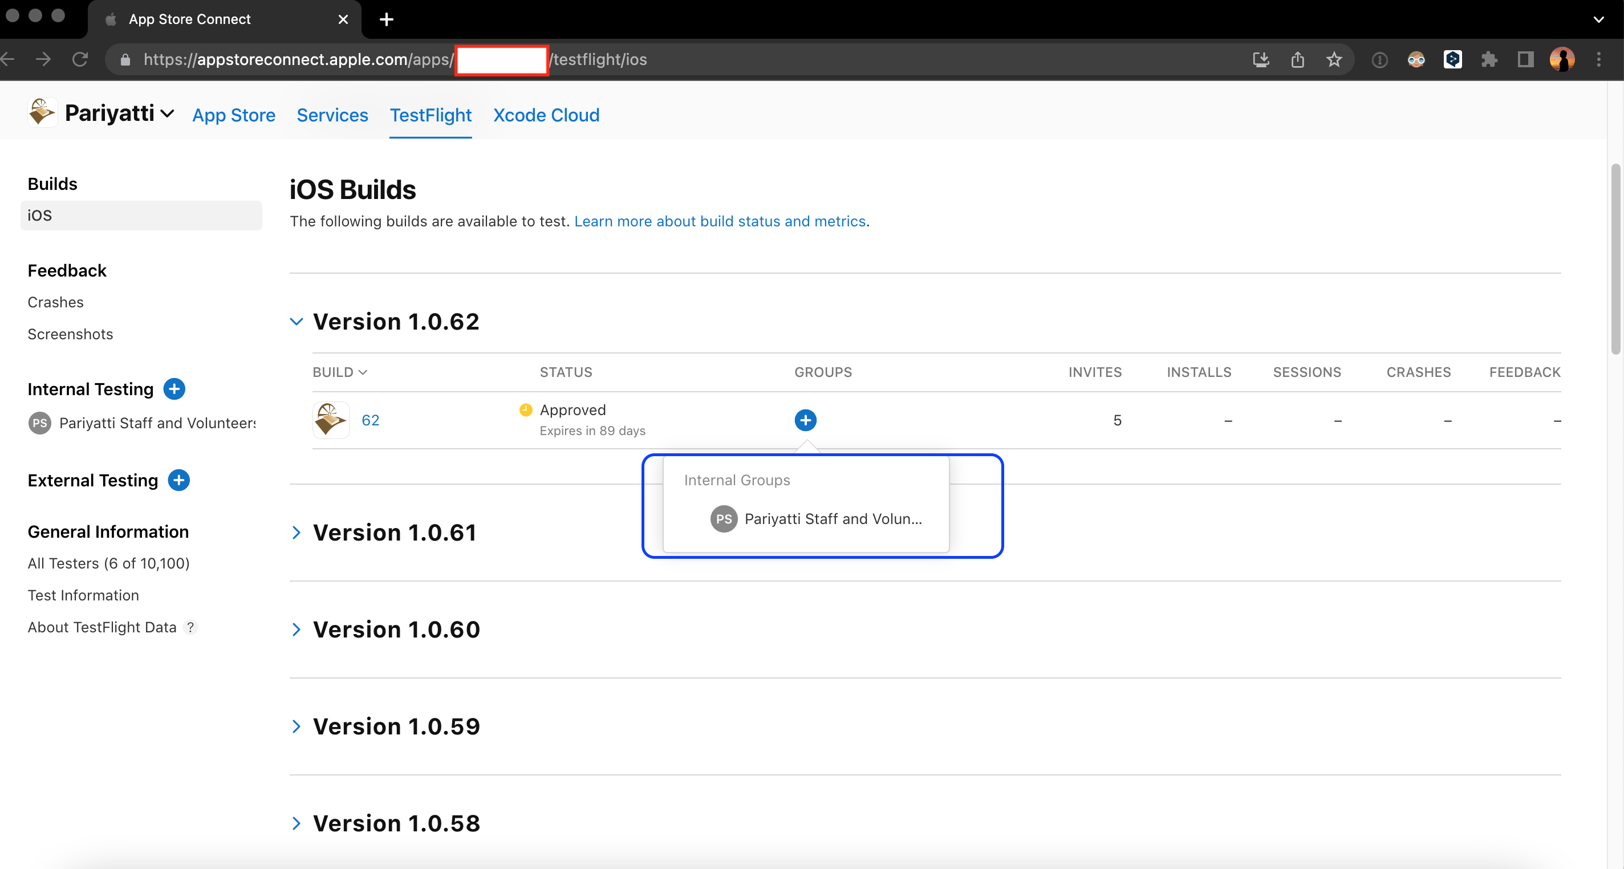Click the lock icon in address bar
1624x869 pixels.
[125, 60]
